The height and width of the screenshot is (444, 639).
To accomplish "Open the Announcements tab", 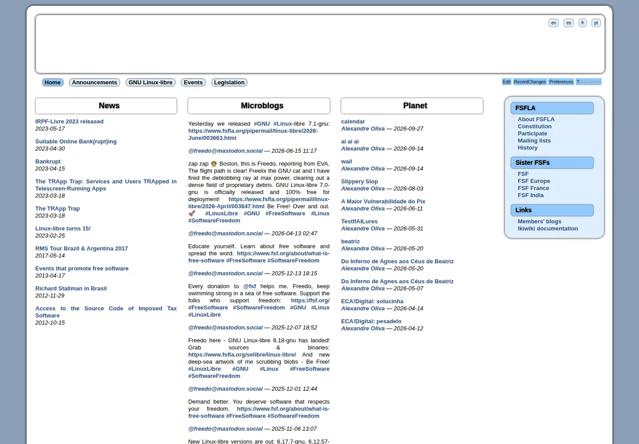I will [x=95, y=82].
